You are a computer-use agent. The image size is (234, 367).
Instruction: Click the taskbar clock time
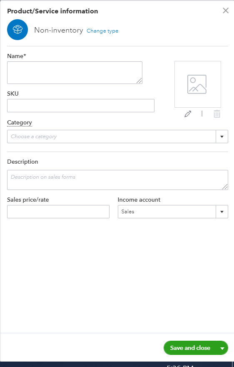[x=180, y=366]
